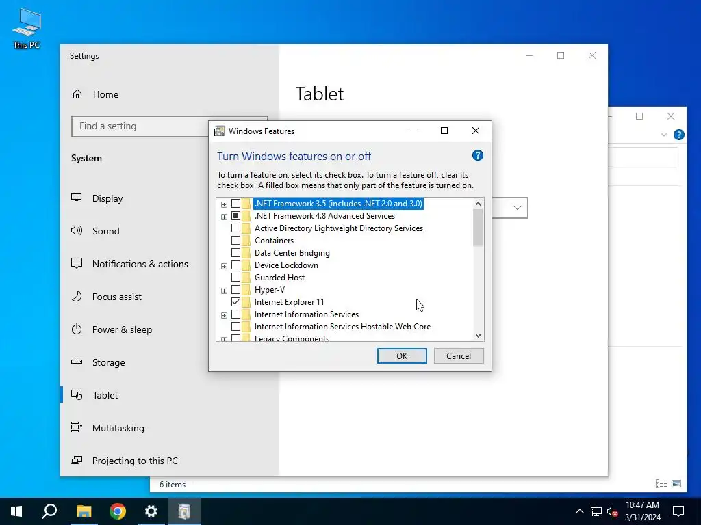
Task: Expand the Hyper-V node
Action: click(x=224, y=291)
